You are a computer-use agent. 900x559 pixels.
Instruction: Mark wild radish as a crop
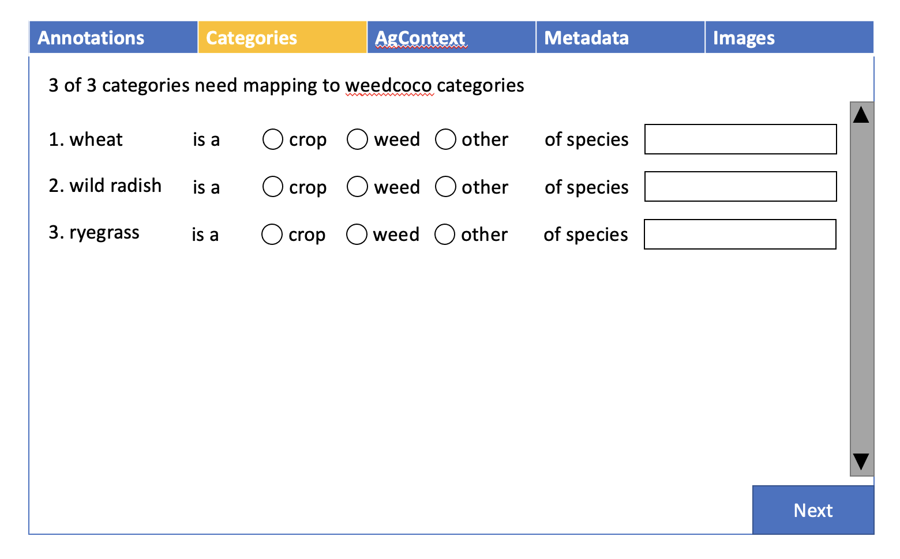[272, 186]
